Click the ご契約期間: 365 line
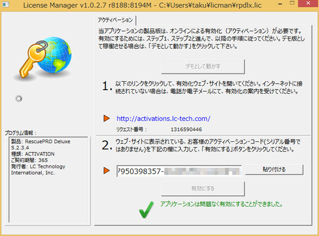This screenshot has width=319, height=236. click(x=29, y=160)
